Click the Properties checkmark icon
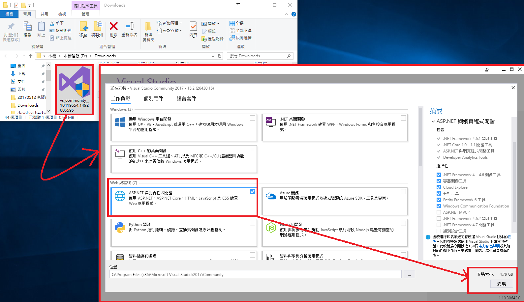The image size is (524, 302). (194, 26)
